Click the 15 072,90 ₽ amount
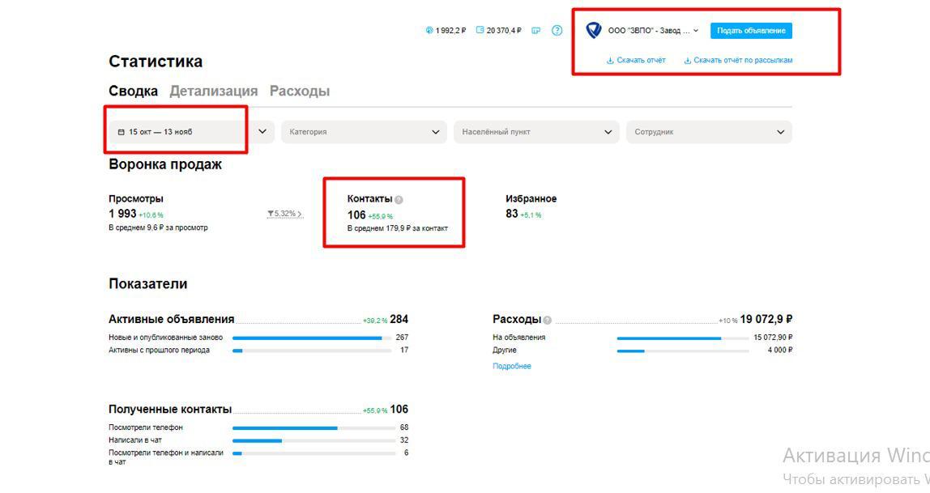The image size is (930, 493). point(773,337)
